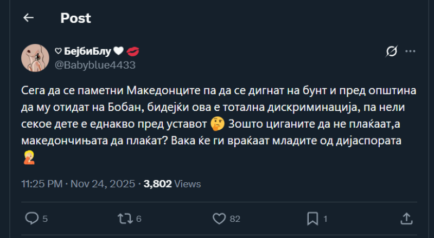
Task: Open Grok actions icon on post
Action: (391, 51)
